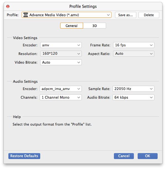This screenshot has width=166, height=169.
Task: Expand the Resolution dropdown showing 160*120
Action: tap(79, 54)
